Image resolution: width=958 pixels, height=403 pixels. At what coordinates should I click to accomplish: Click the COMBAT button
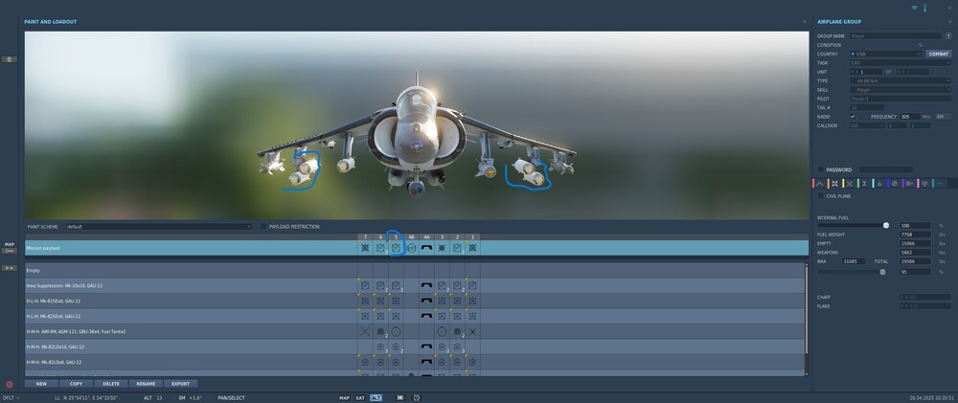click(x=939, y=54)
